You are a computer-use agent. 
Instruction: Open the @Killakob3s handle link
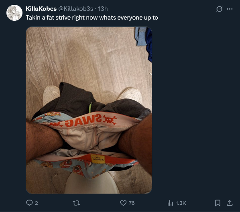76,9
